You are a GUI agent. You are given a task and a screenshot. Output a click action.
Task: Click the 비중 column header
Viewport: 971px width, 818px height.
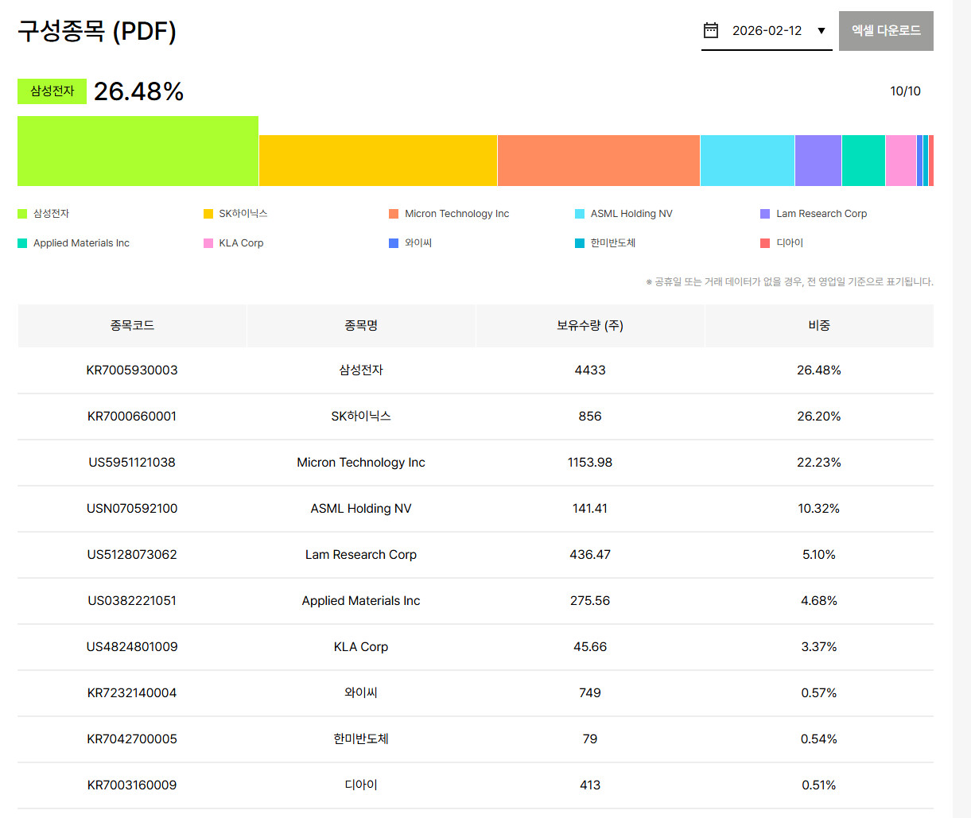tap(818, 326)
